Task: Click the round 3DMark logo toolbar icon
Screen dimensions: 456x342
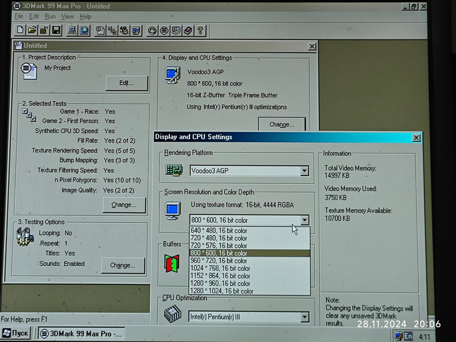Action: coord(164,30)
